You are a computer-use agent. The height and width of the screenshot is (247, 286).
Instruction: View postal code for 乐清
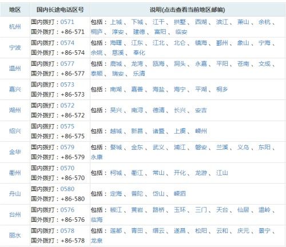pos(139,74)
